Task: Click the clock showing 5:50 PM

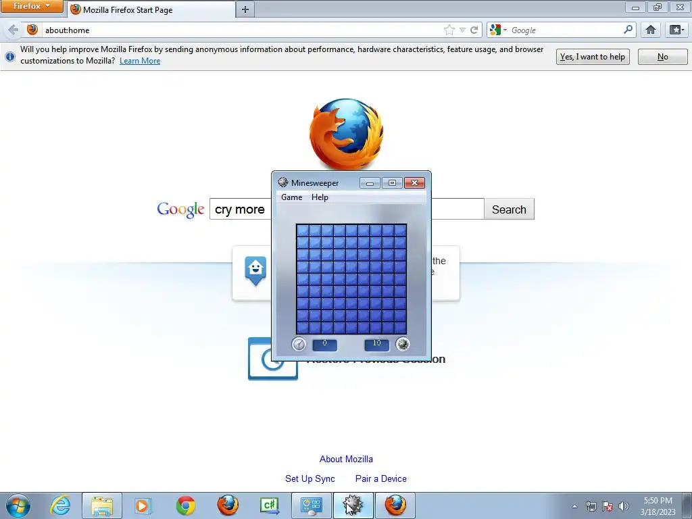Action: click(x=658, y=506)
